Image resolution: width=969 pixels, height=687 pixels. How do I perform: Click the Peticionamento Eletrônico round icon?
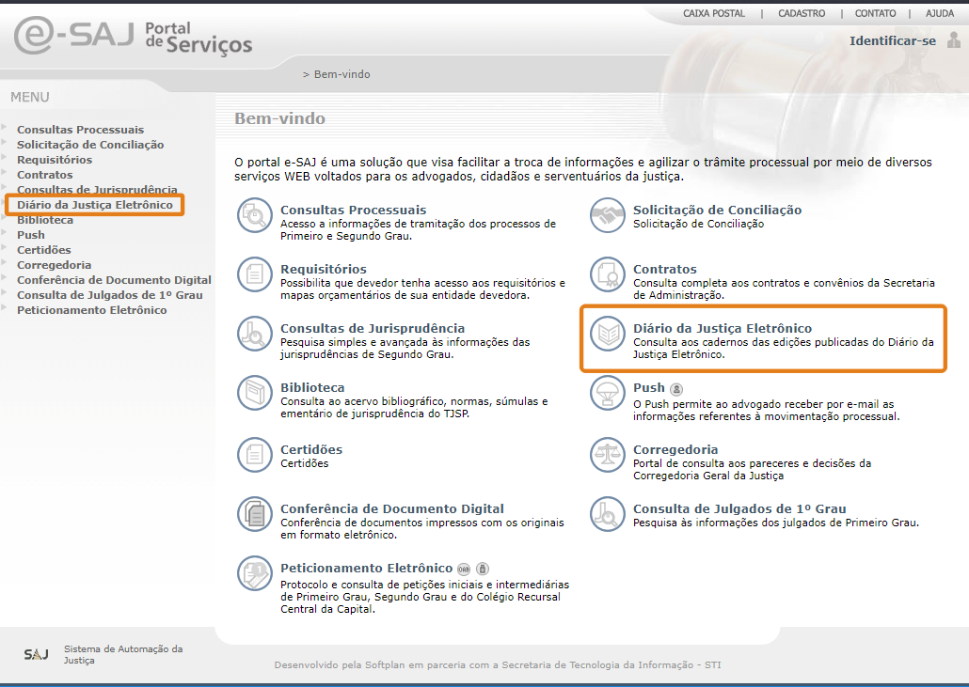[x=255, y=573]
